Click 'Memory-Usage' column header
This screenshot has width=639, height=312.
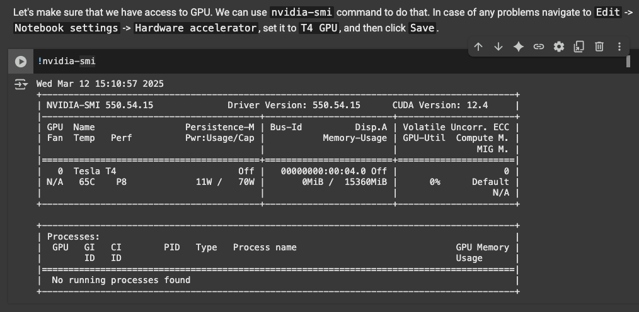(355, 138)
